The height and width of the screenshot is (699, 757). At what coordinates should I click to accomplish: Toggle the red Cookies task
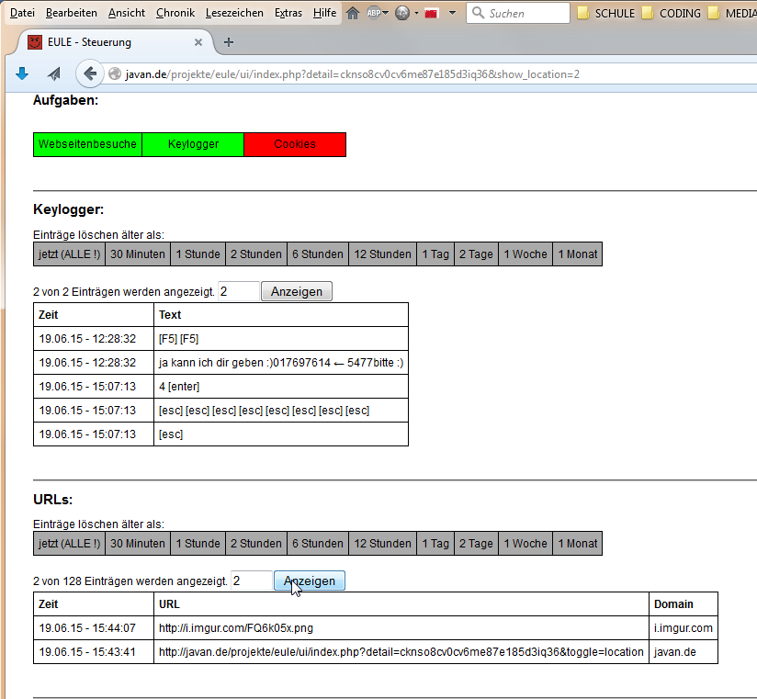point(295,144)
